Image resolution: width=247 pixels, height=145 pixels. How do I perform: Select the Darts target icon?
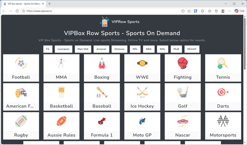pos(223,92)
